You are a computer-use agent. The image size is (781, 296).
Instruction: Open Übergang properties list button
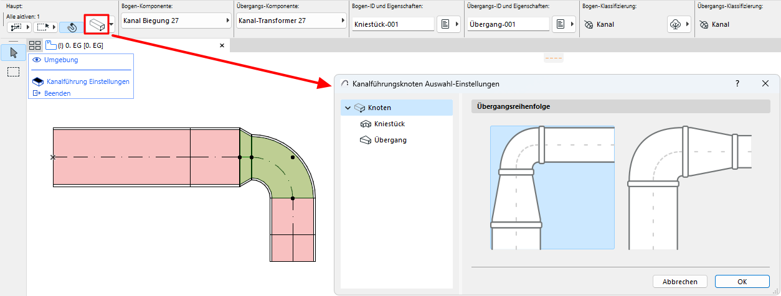[564, 24]
